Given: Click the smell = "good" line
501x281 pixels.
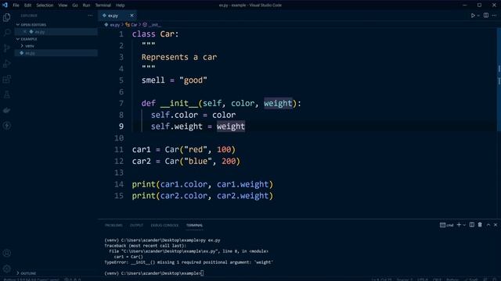Looking at the screenshot, I should tap(174, 80).
